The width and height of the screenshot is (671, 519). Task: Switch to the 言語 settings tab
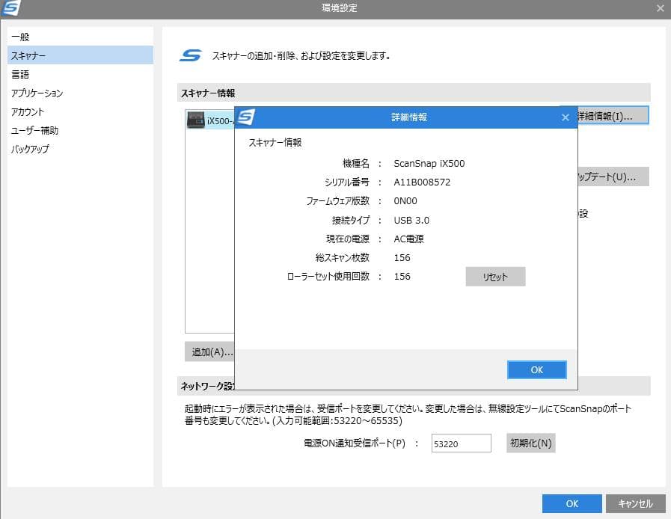coord(20,74)
